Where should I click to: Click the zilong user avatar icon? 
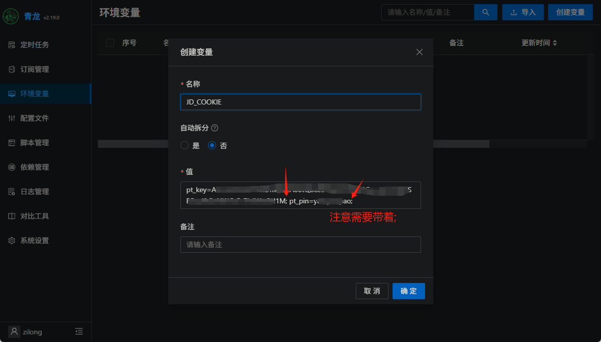click(14, 332)
